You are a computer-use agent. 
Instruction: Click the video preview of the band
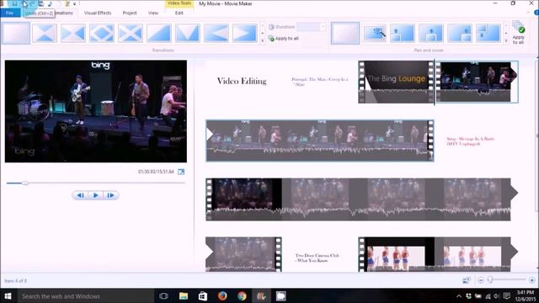pyautogui.click(x=96, y=111)
